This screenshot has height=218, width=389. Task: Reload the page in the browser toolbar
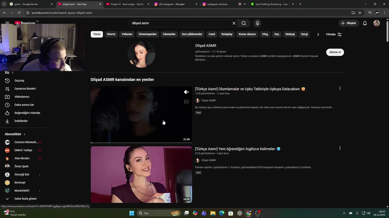tap(19, 13)
